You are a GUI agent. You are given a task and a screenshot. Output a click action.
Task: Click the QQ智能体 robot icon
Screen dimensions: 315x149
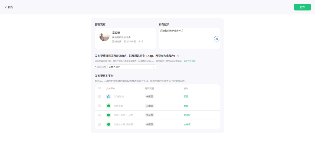click(108, 96)
